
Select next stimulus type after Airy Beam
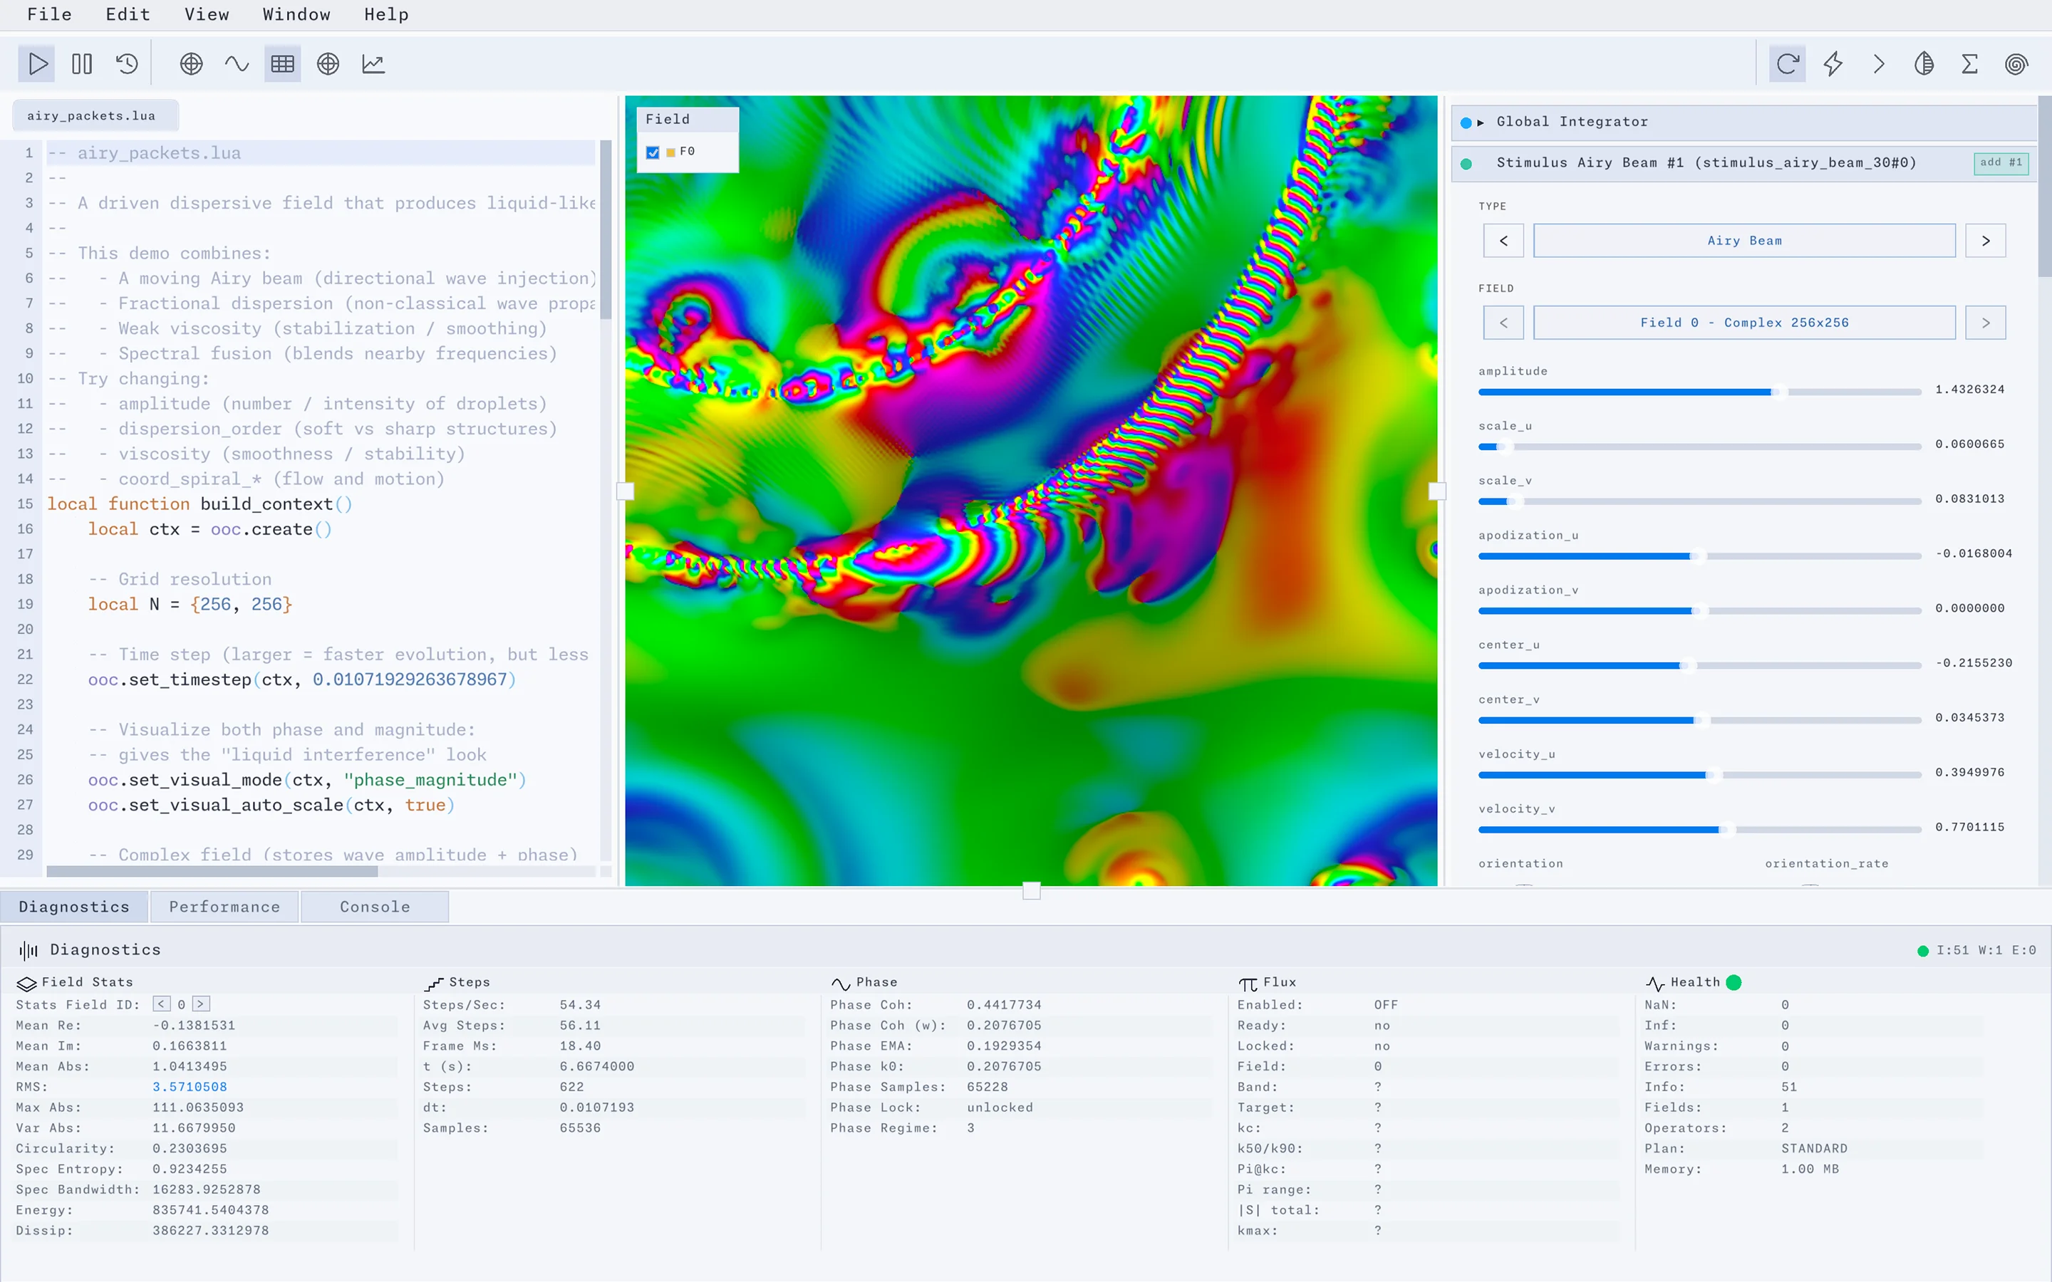(1985, 241)
